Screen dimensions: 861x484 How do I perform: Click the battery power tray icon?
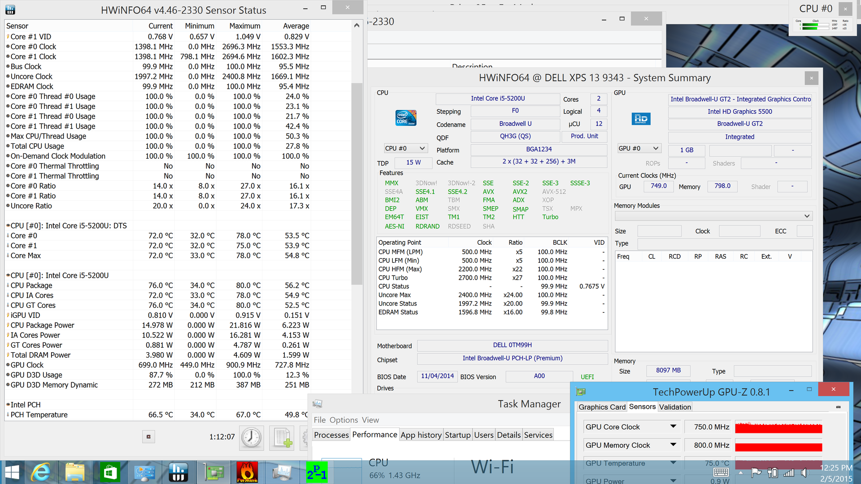pyautogui.click(x=772, y=472)
